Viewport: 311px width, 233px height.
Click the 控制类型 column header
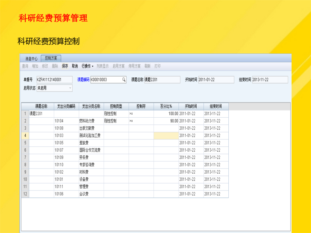(116, 106)
